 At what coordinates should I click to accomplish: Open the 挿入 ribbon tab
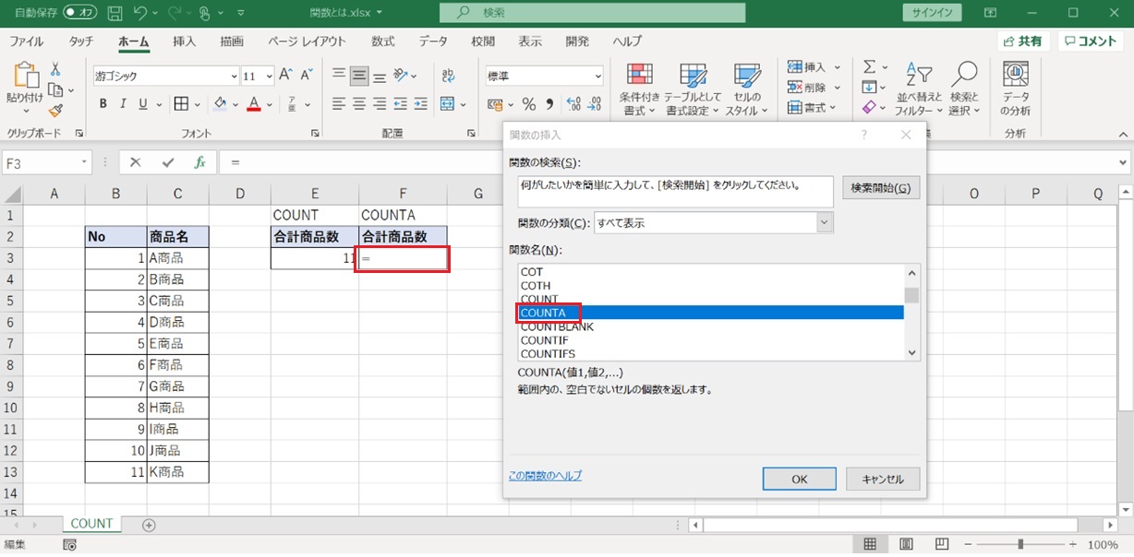coord(185,41)
